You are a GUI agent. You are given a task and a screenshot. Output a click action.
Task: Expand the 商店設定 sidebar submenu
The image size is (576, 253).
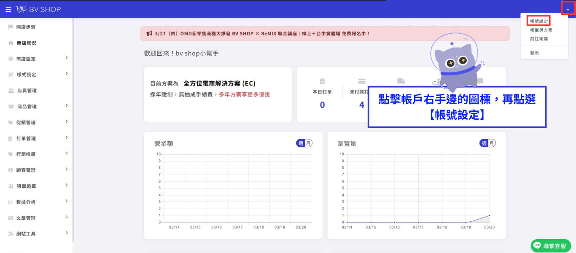[67, 58]
